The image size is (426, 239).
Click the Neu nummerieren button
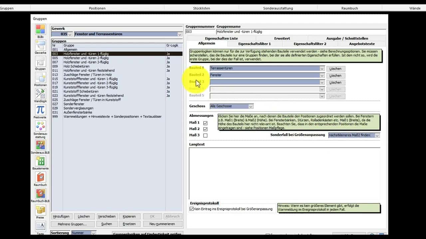(x=162, y=224)
